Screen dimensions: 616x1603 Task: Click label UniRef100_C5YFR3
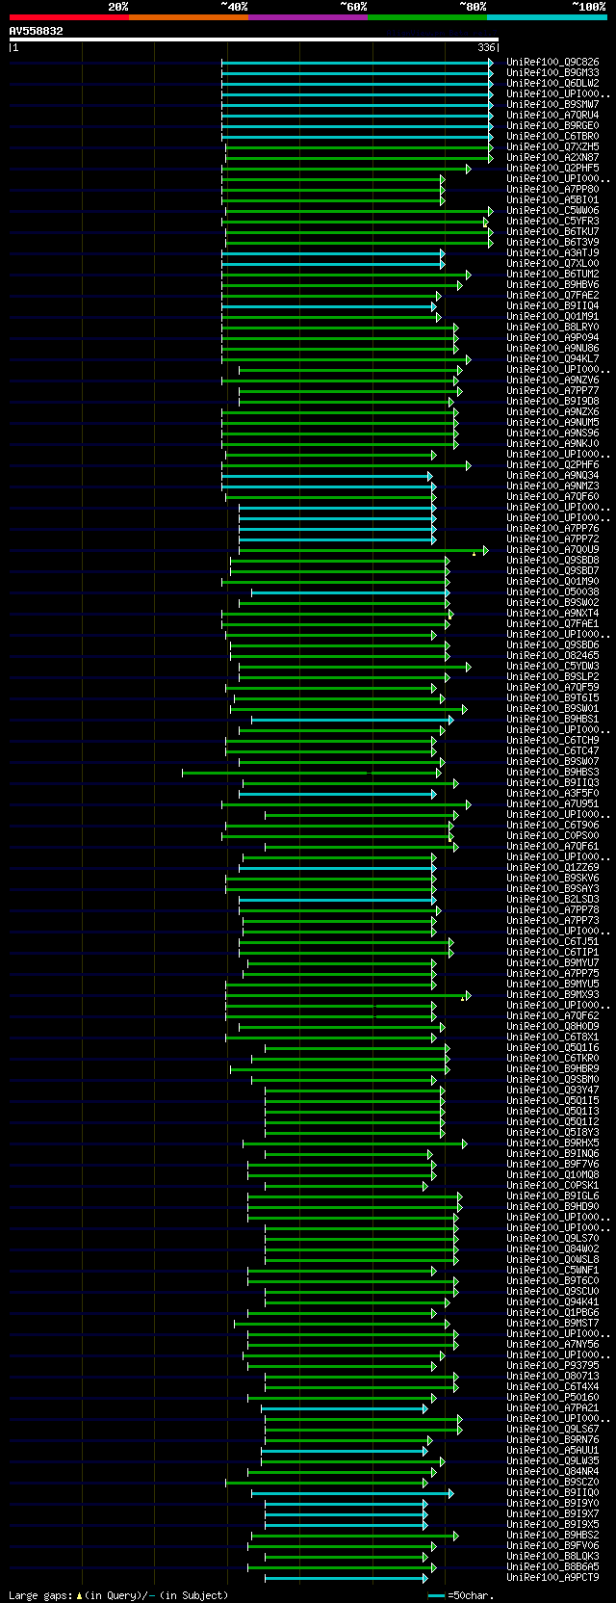[552, 222]
